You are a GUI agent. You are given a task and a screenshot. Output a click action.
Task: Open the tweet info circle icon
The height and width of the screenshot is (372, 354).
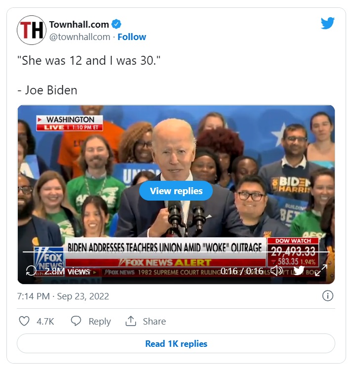coord(328,296)
